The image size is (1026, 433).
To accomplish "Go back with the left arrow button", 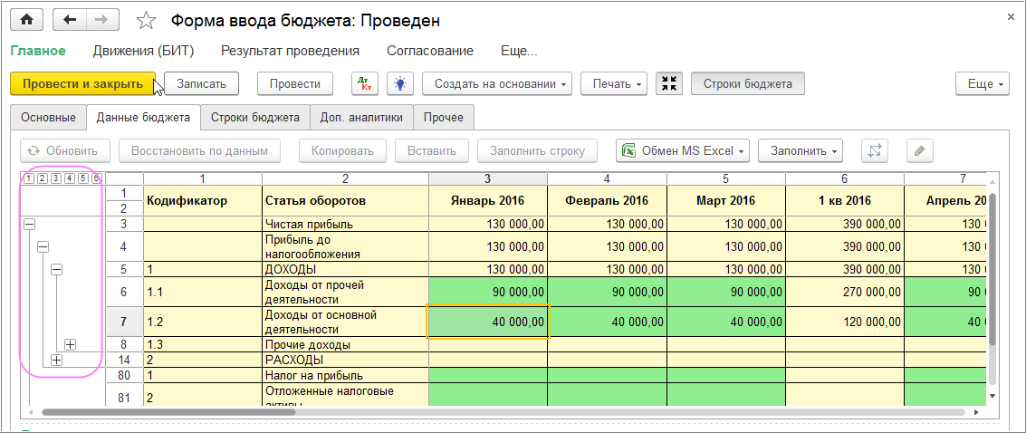I will click(70, 19).
